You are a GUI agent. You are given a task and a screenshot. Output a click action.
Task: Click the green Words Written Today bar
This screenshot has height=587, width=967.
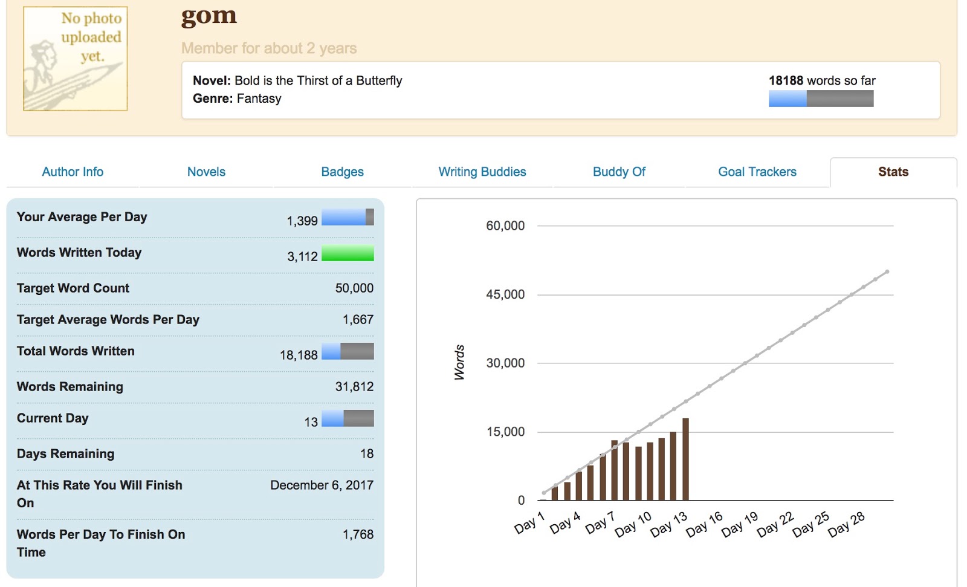tap(348, 253)
